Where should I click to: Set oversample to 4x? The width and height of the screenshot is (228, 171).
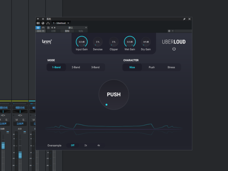tap(99, 145)
